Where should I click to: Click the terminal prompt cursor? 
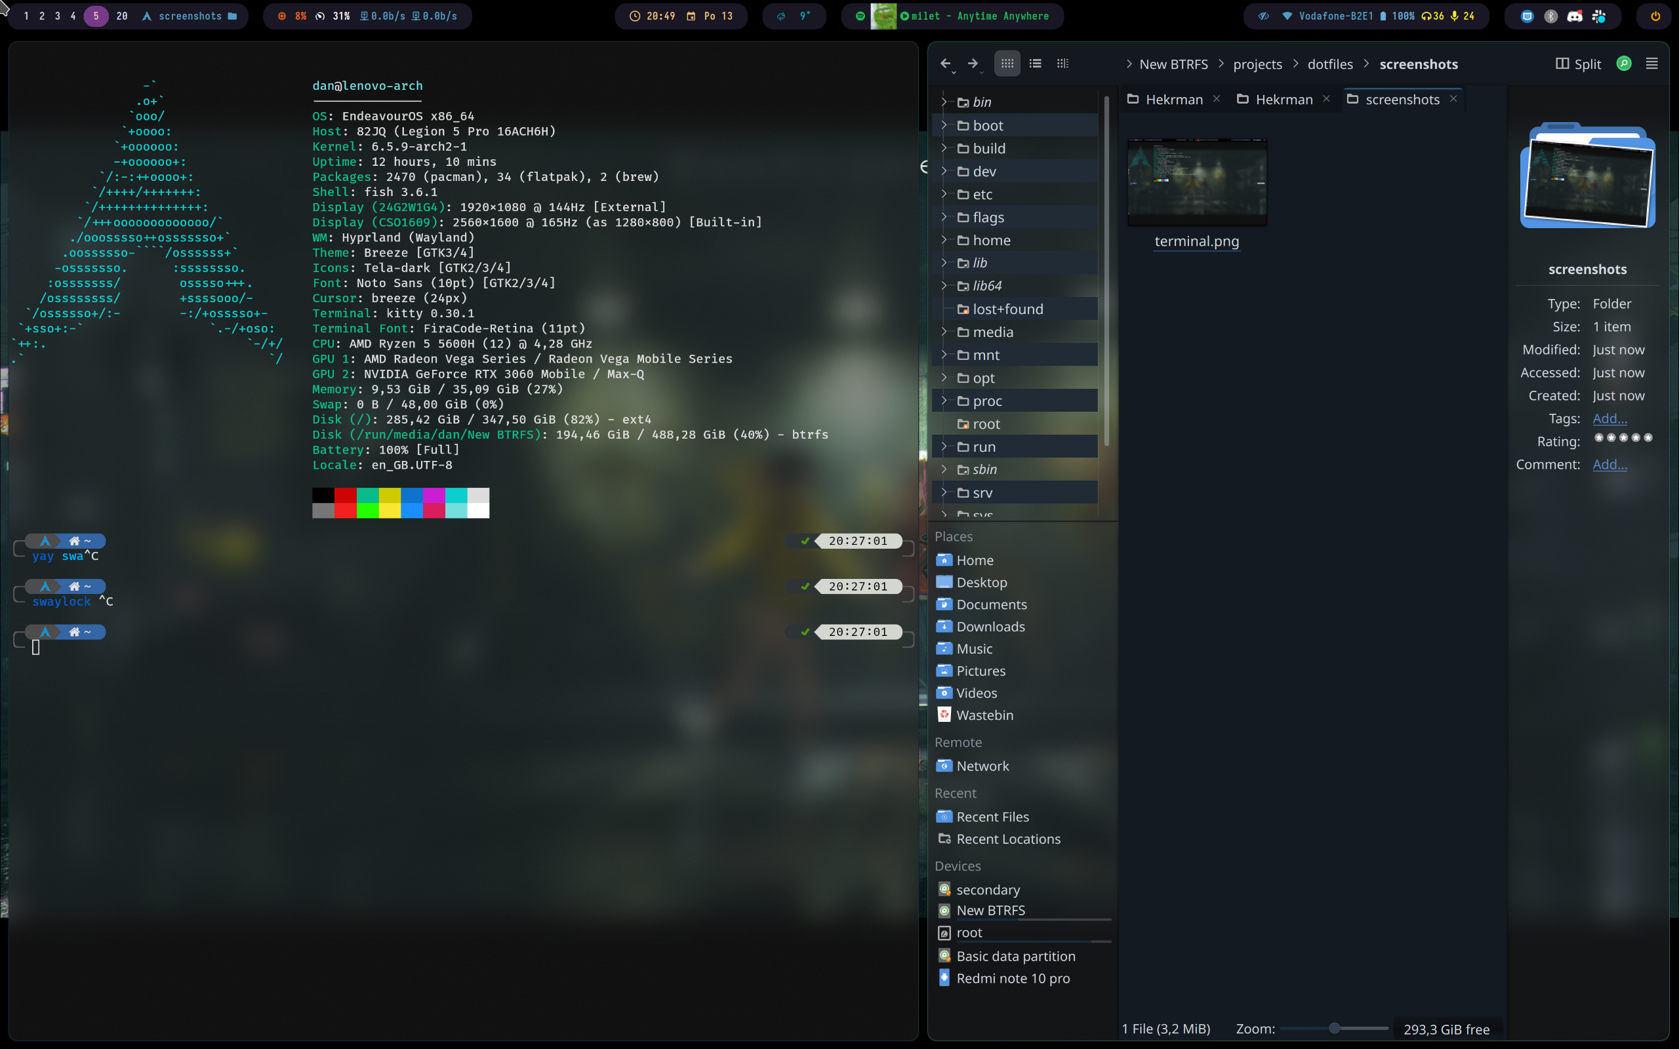click(x=36, y=647)
